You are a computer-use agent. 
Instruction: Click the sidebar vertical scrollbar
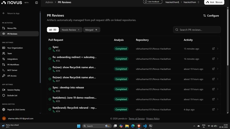[x=40, y=48]
